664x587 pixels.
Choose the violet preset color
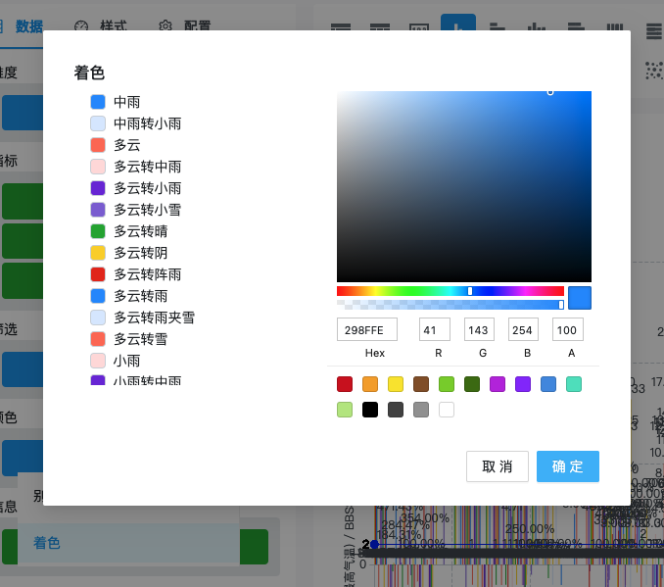523,384
